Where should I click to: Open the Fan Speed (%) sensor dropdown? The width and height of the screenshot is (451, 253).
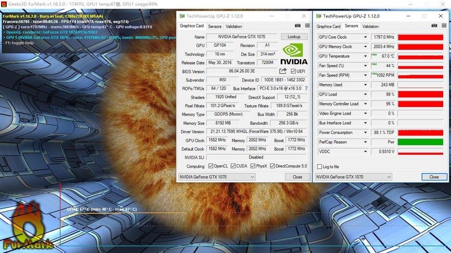tap(365, 66)
